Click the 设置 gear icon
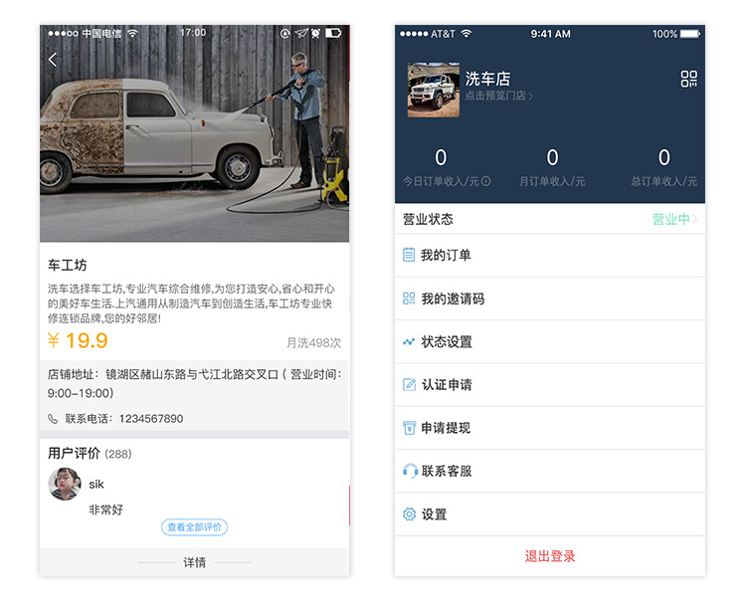The height and width of the screenshot is (605, 746). tap(409, 514)
